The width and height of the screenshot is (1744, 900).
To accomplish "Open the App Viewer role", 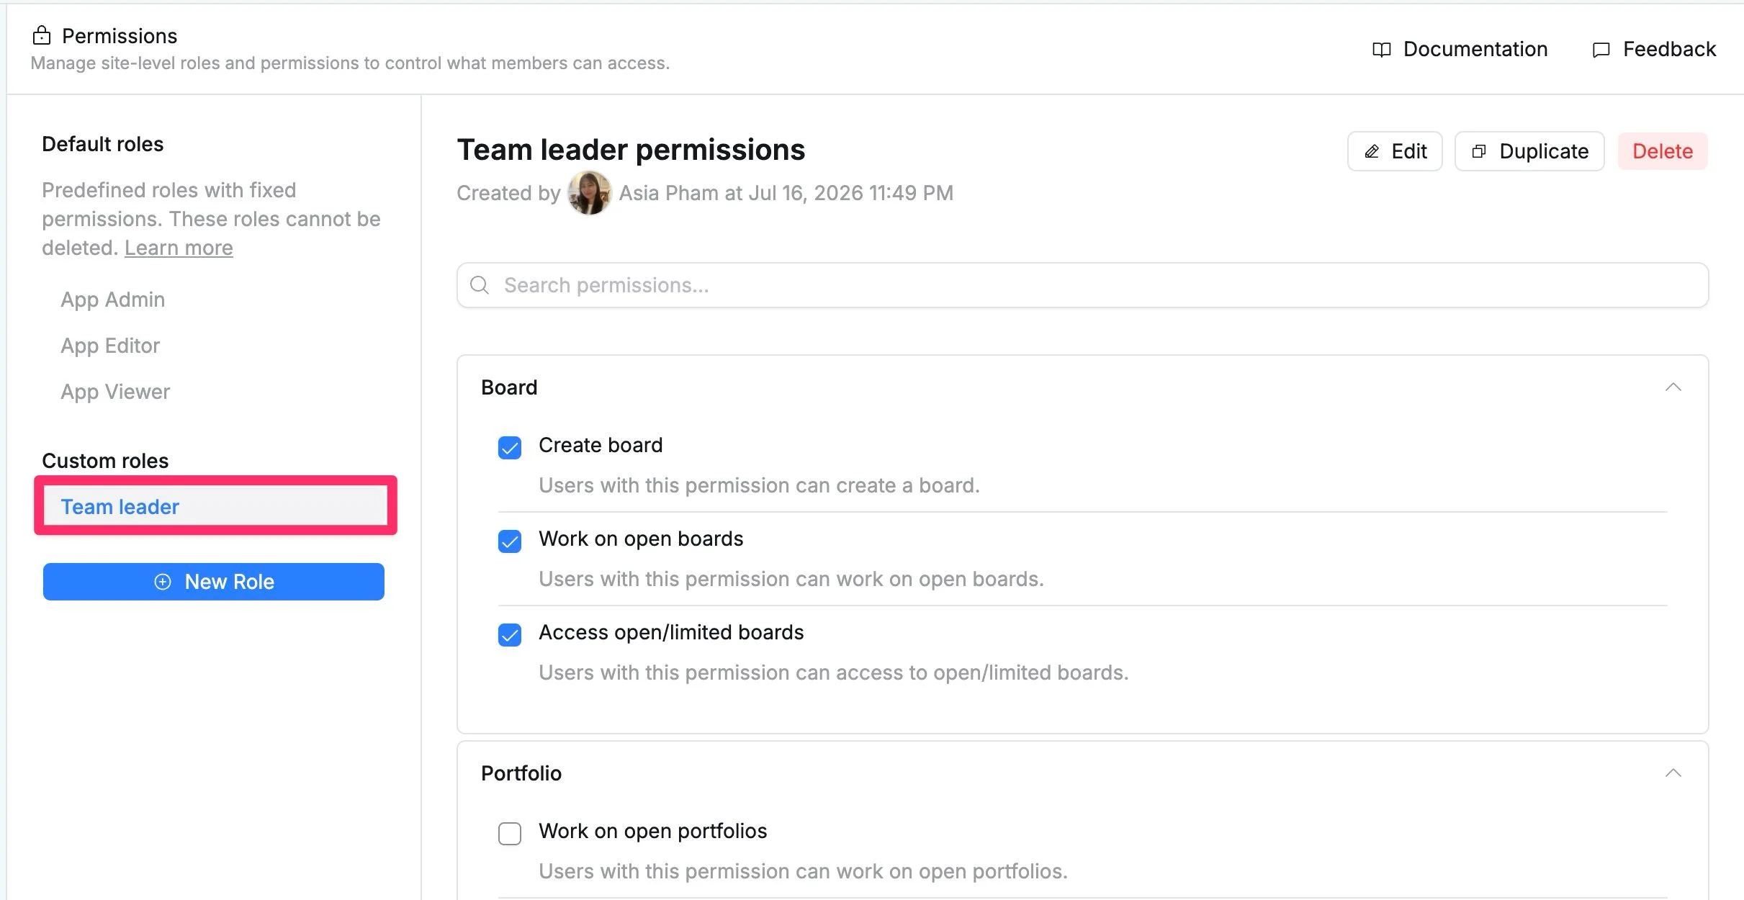I will (115, 392).
